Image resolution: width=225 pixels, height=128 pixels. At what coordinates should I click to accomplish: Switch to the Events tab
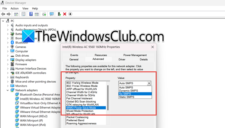click(x=74, y=55)
